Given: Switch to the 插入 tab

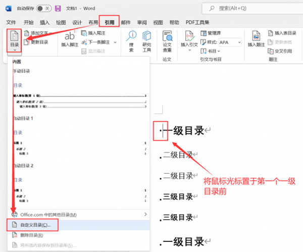Looking at the screenshot, I should tap(44, 22).
